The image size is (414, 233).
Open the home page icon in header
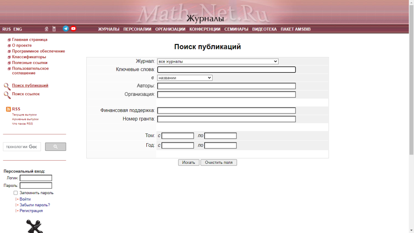46,29
